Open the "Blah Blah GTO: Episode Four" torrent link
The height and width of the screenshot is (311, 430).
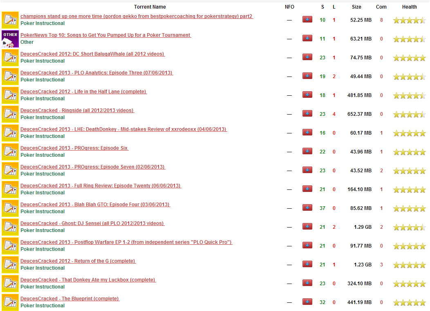click(x=95, y=205)
